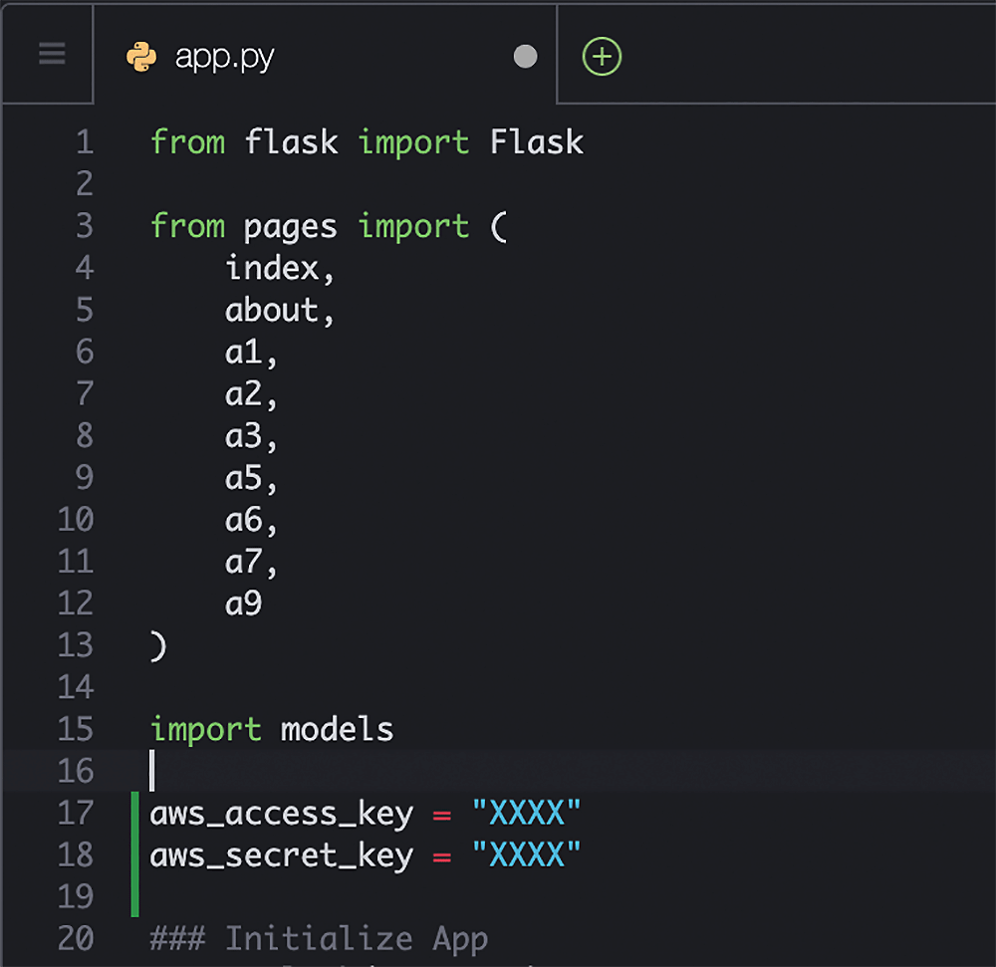The image size is (996, 967).
Task: Click the word pages on line 3
Action: tap(290, 229)
